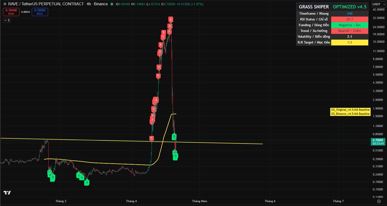Click the Trend / Xu hướng label
Viewport: 387px width, 206px height.
pos(314,31)
